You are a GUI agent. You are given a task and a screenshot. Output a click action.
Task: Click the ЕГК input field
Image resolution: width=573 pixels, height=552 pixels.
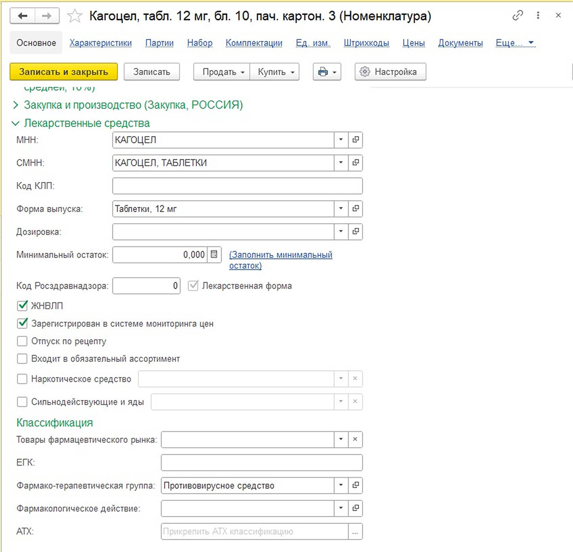[261, 463]
